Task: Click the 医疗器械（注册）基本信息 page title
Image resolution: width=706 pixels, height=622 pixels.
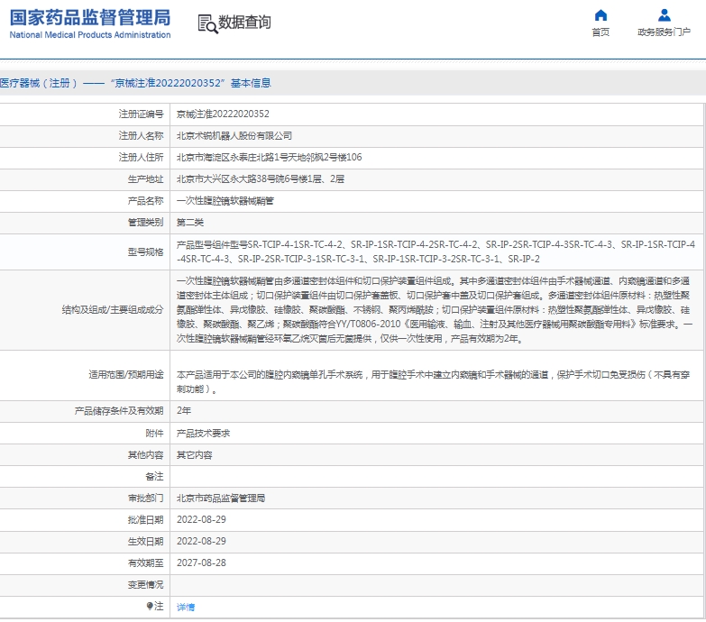Action: [135, 83]
